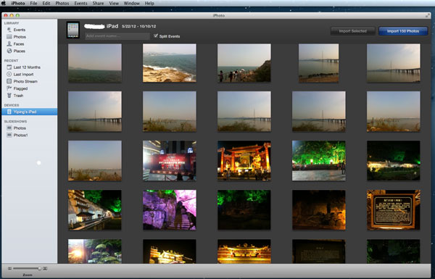Toggle full screen with window corner arrows
The width and height of the screenshot is (435, 279).
tap(428, 15)
